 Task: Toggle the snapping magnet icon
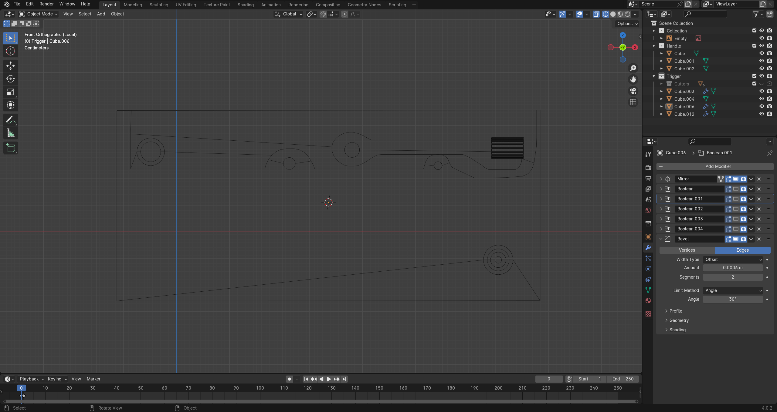point(323,14)
